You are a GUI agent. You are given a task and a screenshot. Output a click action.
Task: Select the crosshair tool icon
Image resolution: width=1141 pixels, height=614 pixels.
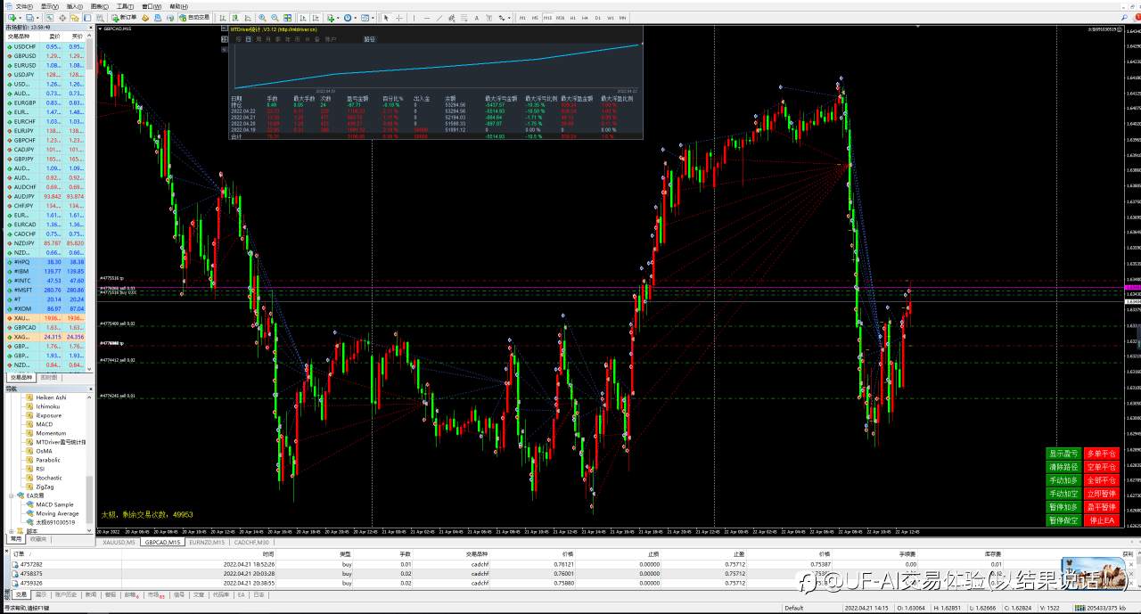tap(398, 17)
